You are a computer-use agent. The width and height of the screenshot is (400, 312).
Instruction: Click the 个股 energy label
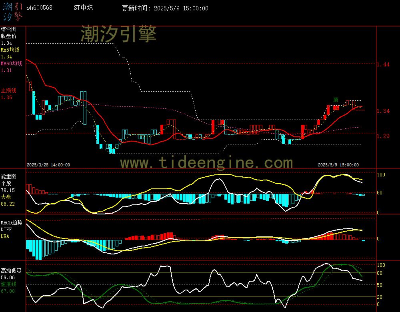tap(6, 184)
